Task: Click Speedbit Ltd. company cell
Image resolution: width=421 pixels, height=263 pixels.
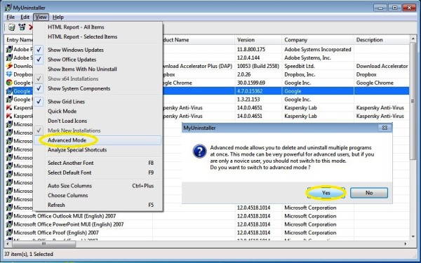Action: pos(299,66)
